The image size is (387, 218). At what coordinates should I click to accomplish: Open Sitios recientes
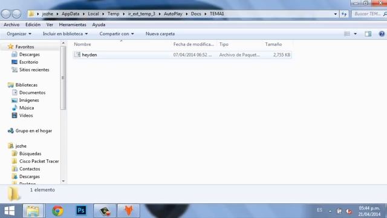(34, 70)
